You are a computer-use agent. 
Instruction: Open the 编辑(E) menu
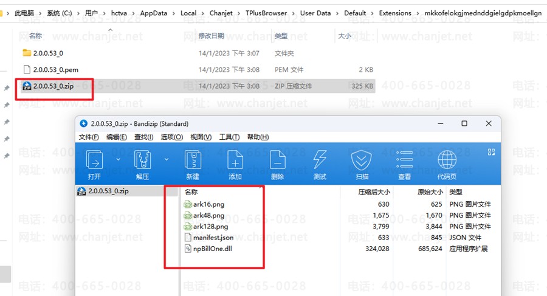(x=117, y=137)
